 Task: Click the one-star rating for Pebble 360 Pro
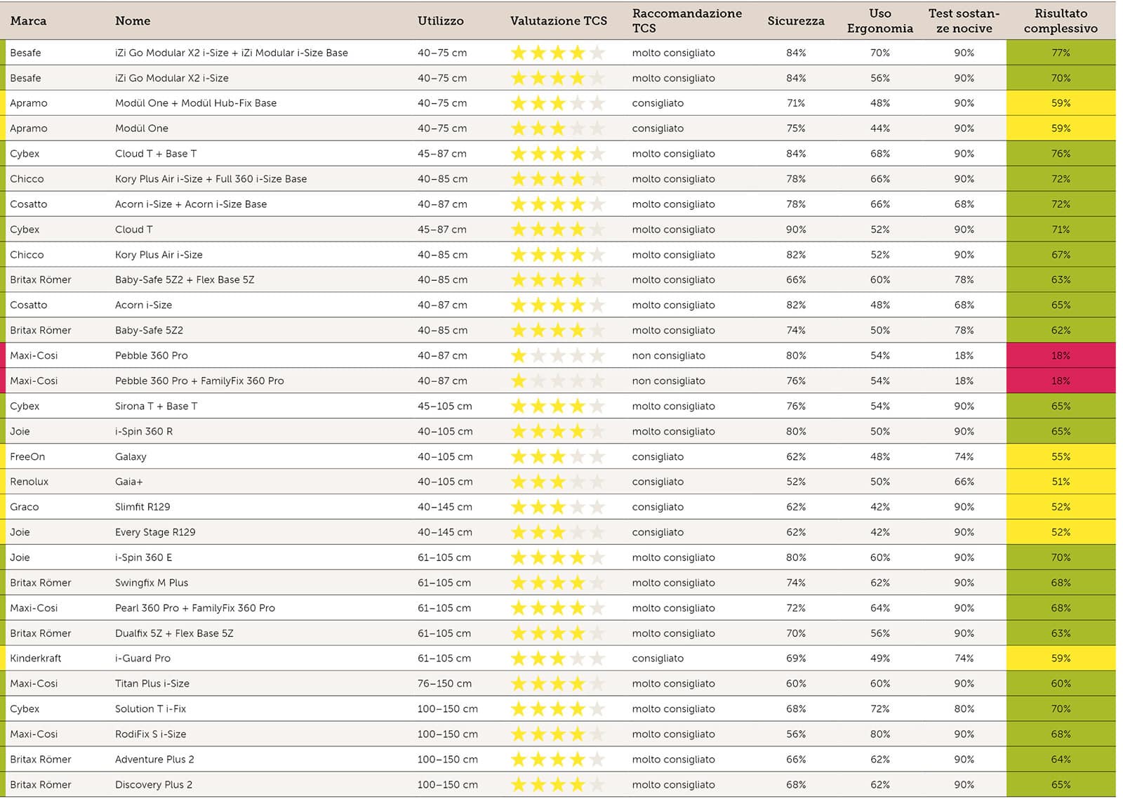(x=558, y=356)
